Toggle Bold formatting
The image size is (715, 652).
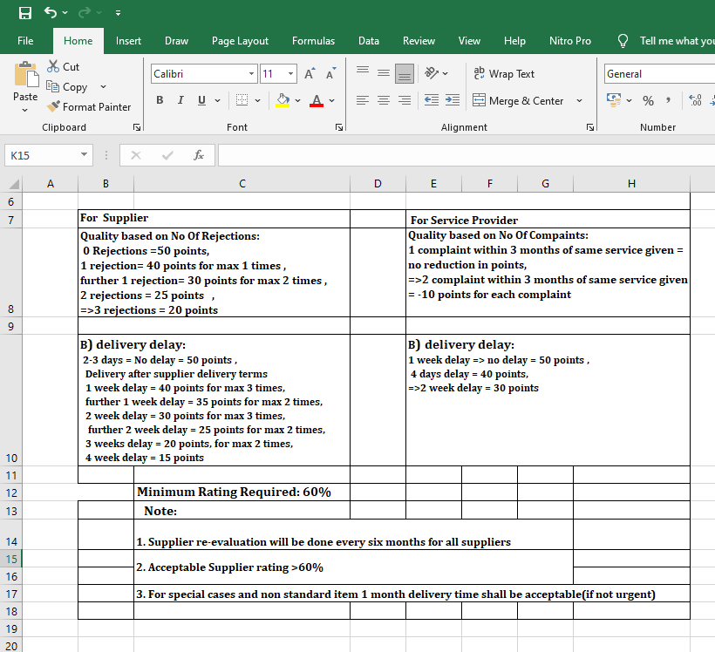160,100
